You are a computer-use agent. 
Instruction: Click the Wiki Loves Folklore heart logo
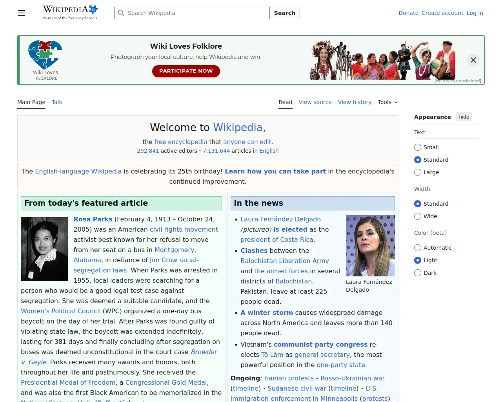click(45, 60)
